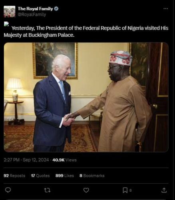Image resolution: width=175 pixels, height=200 pixels.
Task: Click the repost arrows icon
Action: click(47, 190)
